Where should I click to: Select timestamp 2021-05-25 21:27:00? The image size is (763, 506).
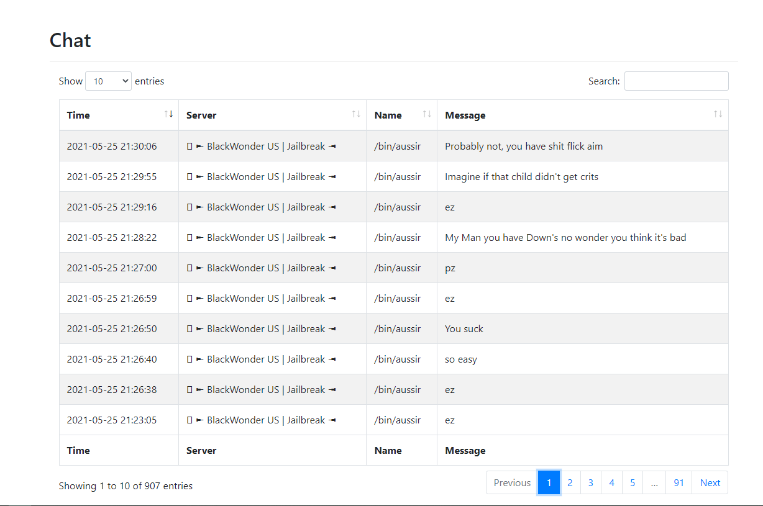(x=112, y=268)
